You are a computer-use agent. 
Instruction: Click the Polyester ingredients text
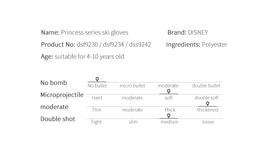214,45
